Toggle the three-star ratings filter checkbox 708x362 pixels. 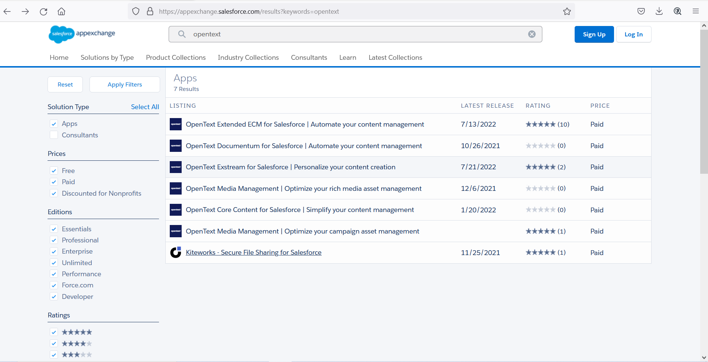pyautogui.click(x=54, y=355)
